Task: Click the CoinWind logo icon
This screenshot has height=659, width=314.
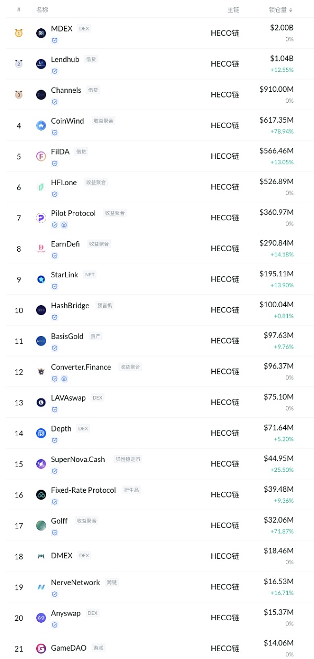Action: [41, 126]
